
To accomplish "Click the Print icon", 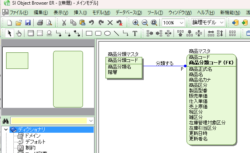I will pos(40,23).
